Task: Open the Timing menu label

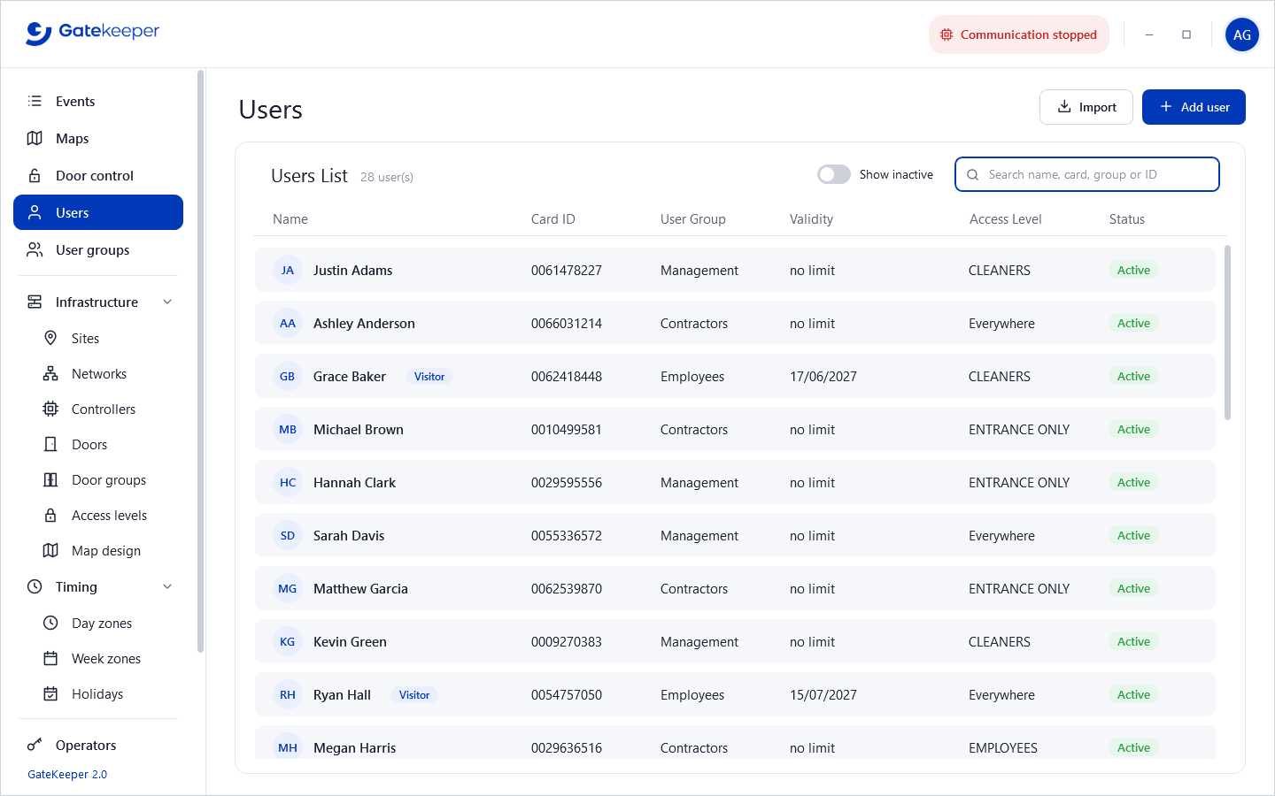Action: [x=76, y=586]
